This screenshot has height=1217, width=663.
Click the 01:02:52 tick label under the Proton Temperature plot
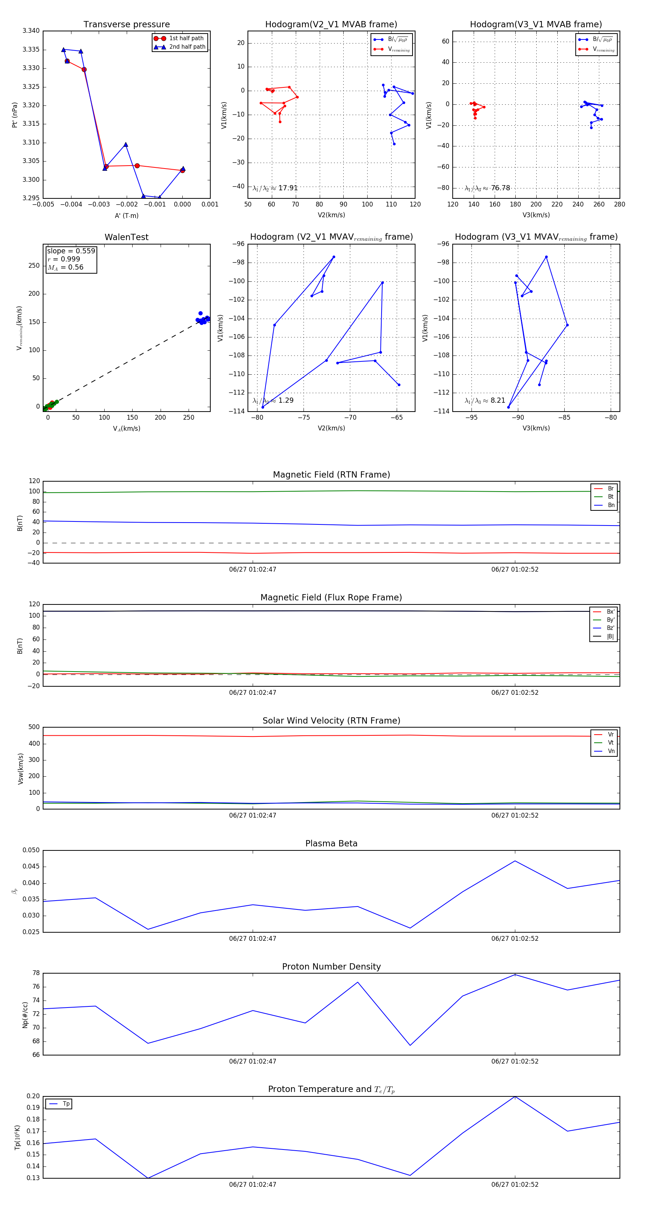tap(514, 1184)
